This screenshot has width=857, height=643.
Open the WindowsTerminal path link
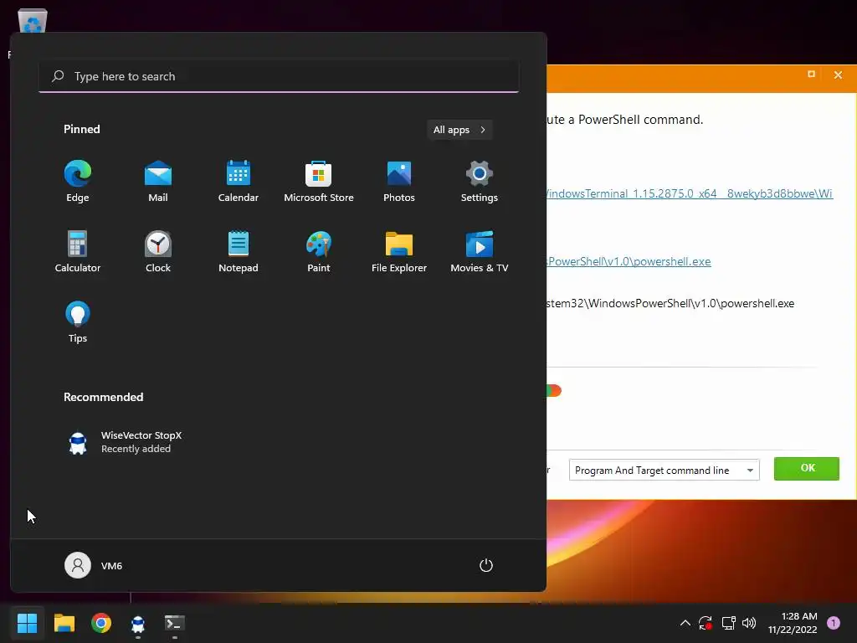[x=690, y=193]
